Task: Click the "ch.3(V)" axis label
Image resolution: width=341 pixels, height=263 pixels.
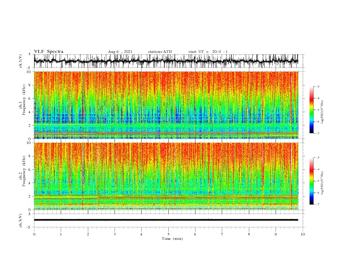Action: point(21,220)
